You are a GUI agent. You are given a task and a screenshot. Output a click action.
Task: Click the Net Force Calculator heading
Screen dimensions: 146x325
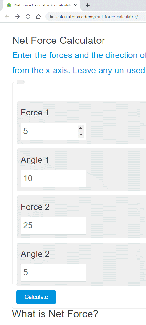click(59, 41)
